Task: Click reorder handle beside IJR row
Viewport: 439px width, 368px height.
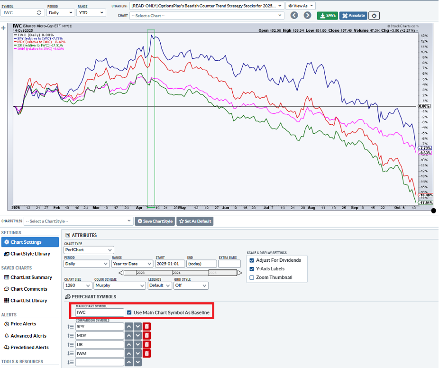Action: pos(71,344)
